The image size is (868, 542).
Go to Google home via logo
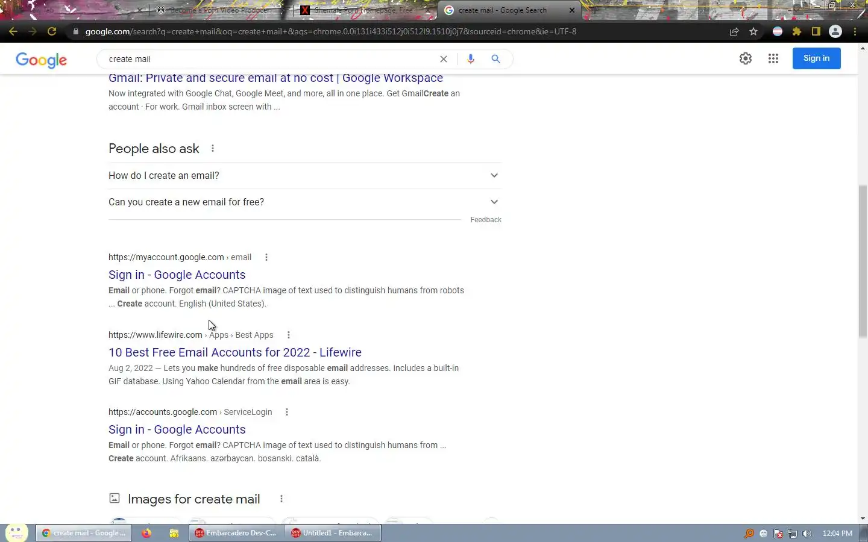point(41,60)
